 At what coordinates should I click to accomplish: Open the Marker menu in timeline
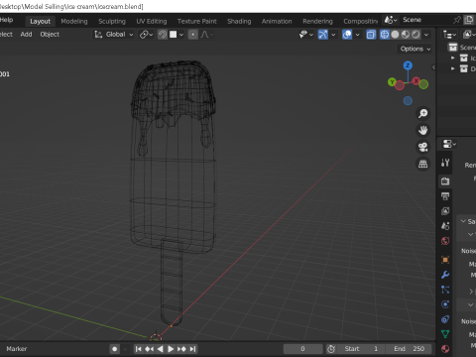pyautogui.click(x=17, y=349)
